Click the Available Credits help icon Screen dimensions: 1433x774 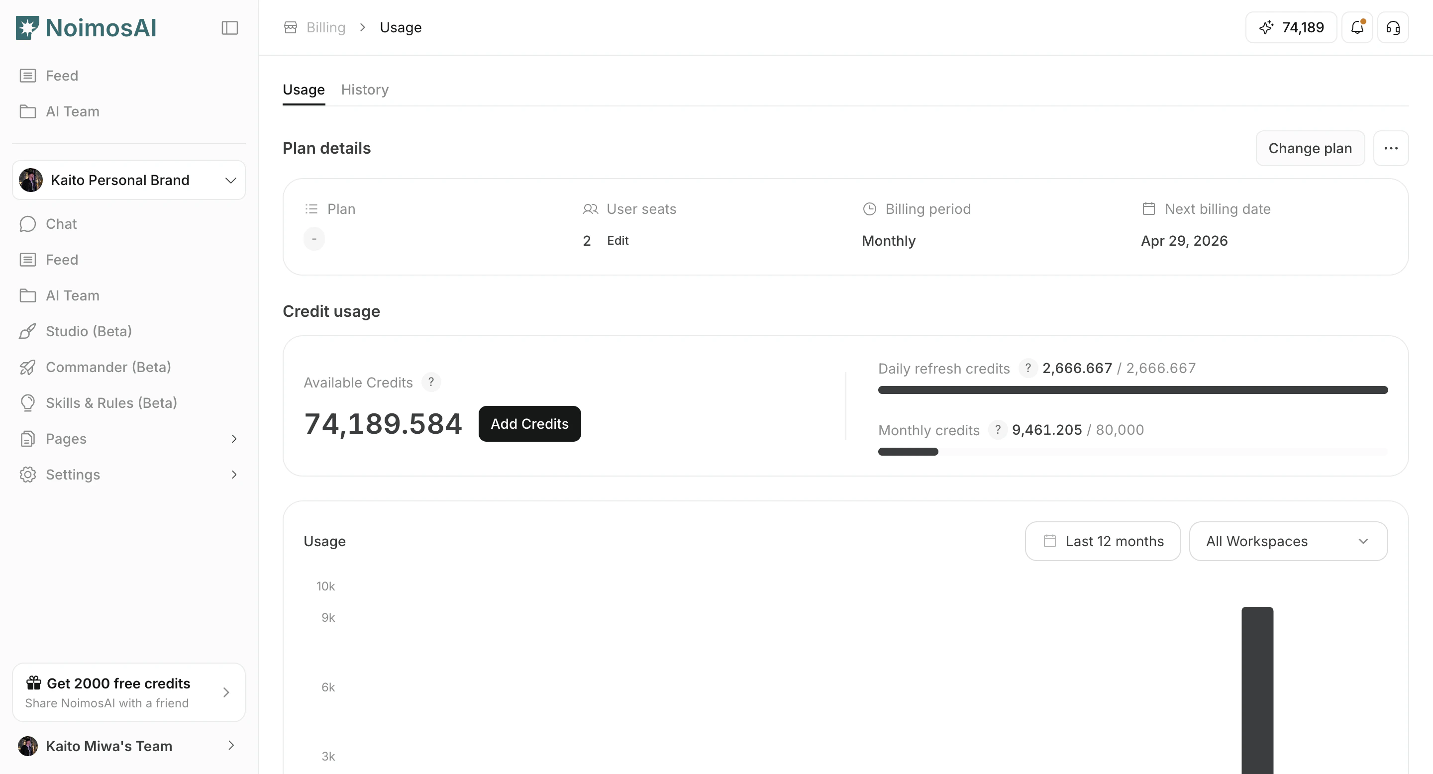pyautogui.click(x=431, y=382)
